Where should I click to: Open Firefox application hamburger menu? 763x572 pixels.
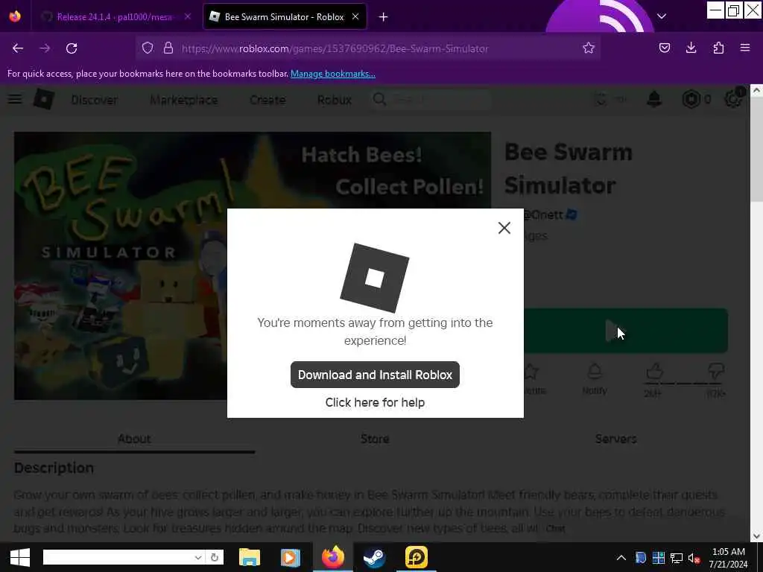(745, 48)
